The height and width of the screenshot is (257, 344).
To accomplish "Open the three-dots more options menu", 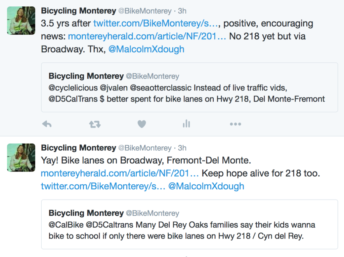I will pyautogui.click(x=235, y=124).
